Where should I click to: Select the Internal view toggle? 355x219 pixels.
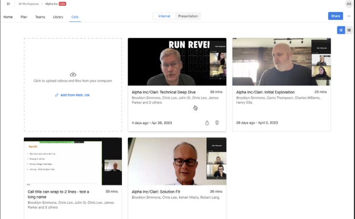pyautogui.click(x=164, y=16)
